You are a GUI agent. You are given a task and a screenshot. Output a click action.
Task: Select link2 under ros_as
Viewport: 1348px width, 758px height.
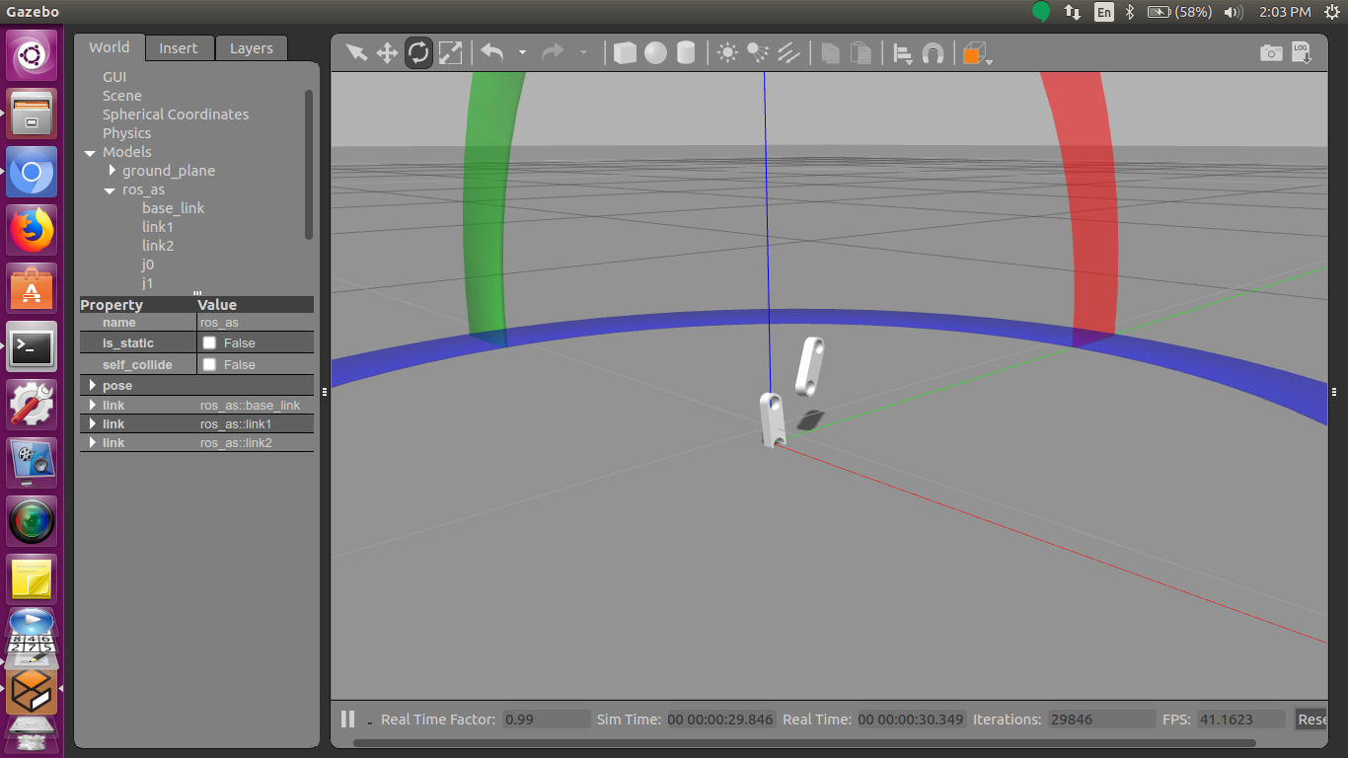(158, 246)
